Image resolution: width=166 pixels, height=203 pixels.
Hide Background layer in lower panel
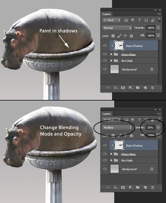[x=105, y=169]
